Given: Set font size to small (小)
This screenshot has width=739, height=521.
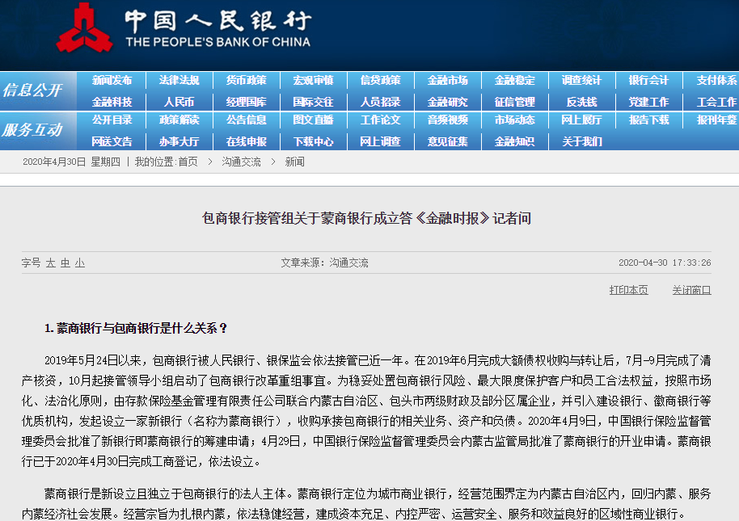Looking at the screenshot, I should pos(79,263).
